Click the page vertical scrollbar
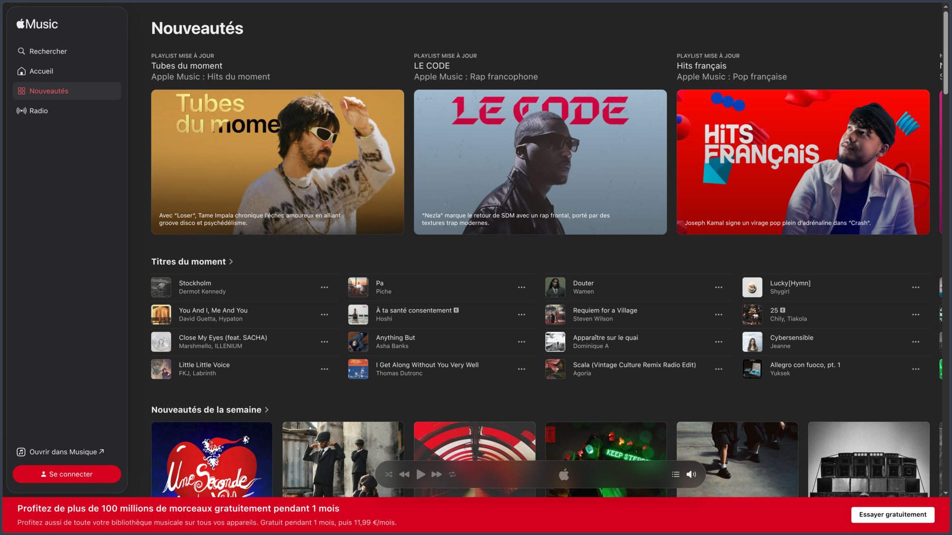952x535 pixels. [946, 52]
